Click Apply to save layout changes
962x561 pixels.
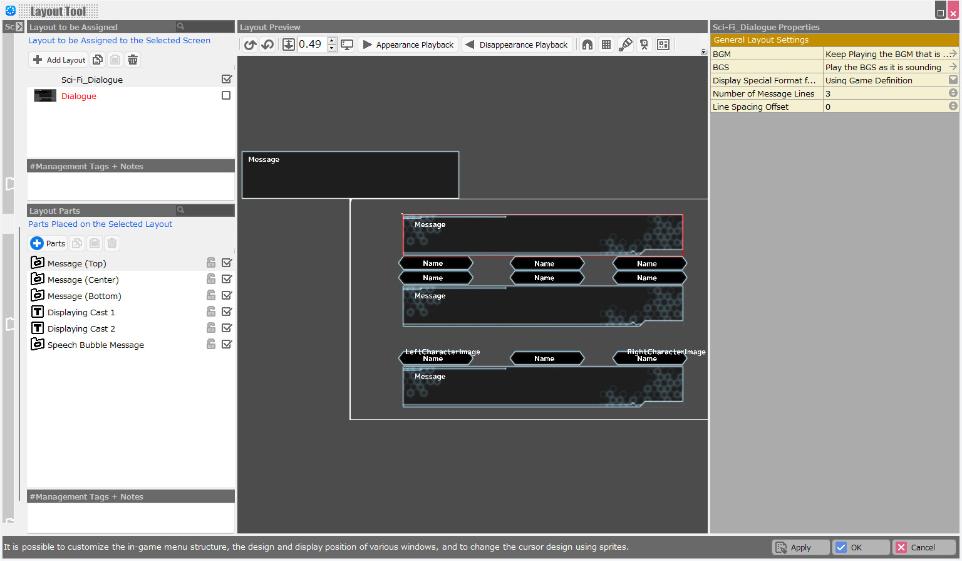(x=800, y=547)
